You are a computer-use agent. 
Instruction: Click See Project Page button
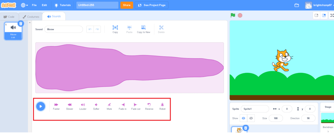coord(152,5)
